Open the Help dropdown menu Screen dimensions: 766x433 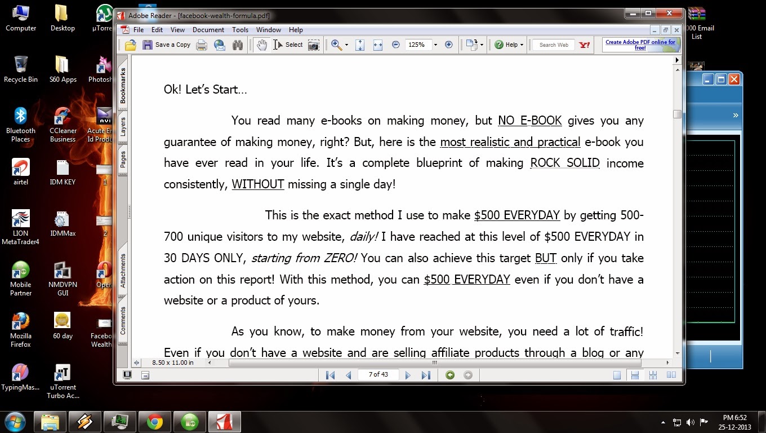click(507, 45)
